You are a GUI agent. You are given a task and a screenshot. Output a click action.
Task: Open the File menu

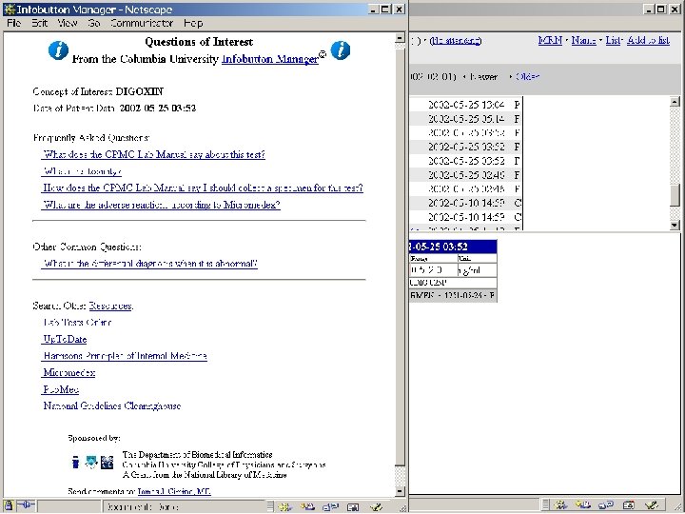14,23
